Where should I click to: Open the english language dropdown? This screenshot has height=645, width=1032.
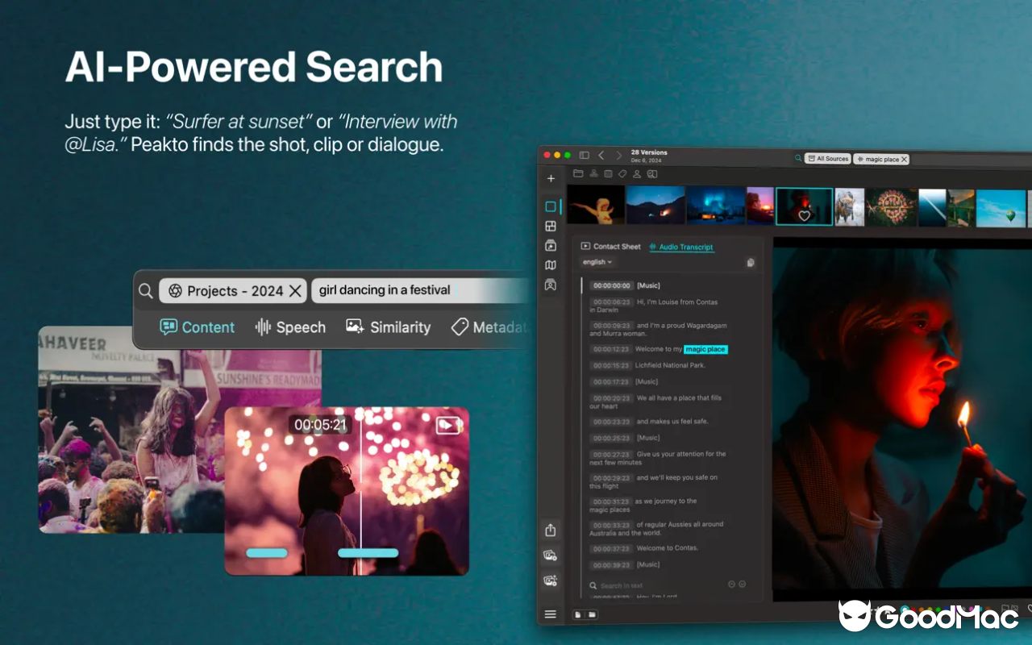pos(597,261)
